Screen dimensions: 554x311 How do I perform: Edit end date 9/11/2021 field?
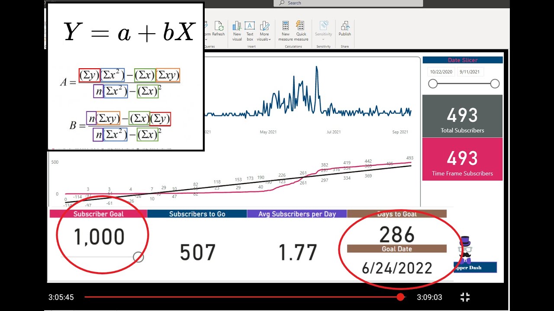click(470, 72)
